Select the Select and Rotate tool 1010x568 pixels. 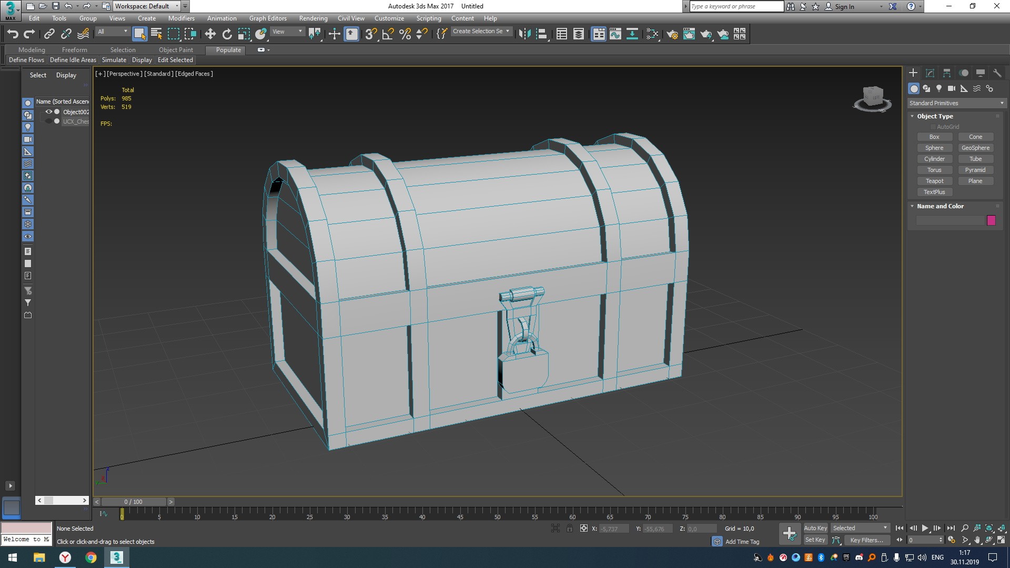tap(227, 34)
